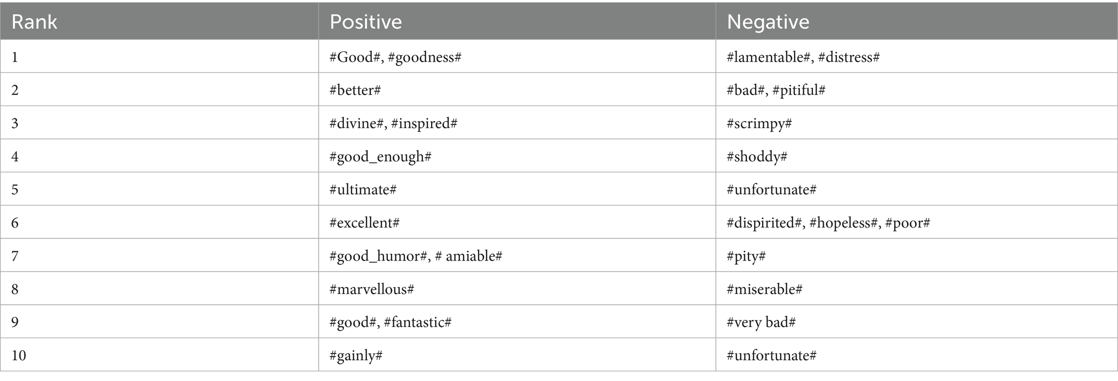Click the Negative column header

(x=768, y=22)
